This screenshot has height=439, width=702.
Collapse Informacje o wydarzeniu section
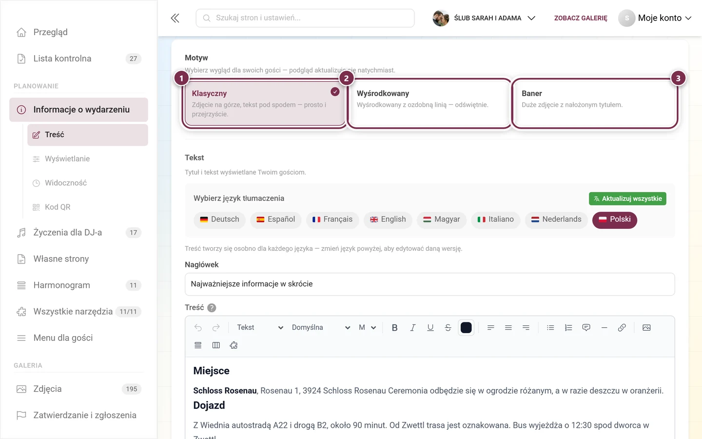point(78,110)
